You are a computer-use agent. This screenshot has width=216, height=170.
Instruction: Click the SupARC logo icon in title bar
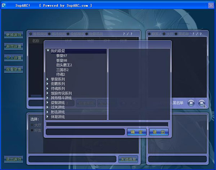tap(4, 5)
